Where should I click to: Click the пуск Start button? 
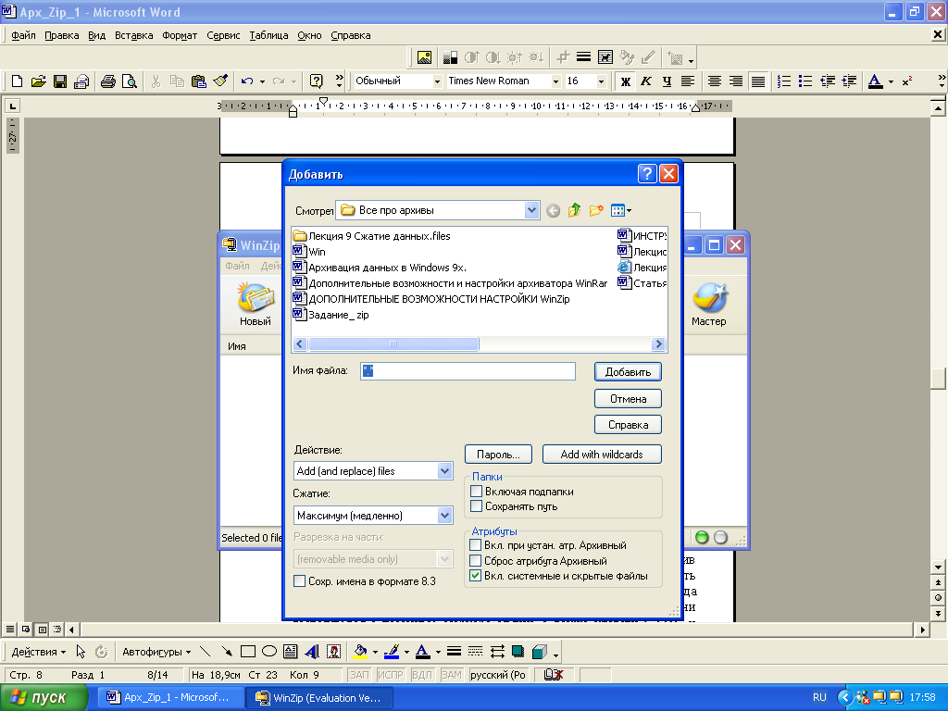[43, 697]
